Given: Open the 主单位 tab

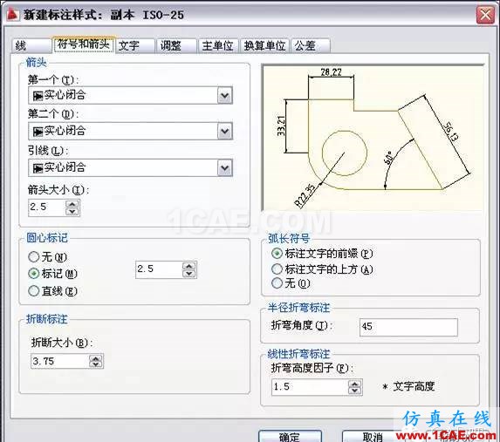Looking at the screenshot, I should pos(218,45).
